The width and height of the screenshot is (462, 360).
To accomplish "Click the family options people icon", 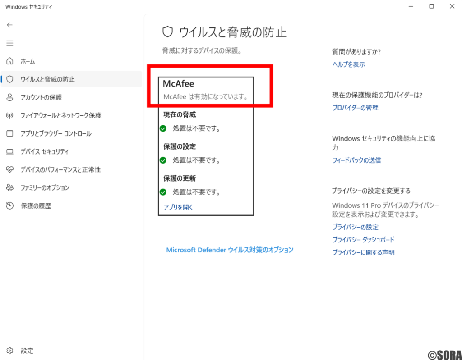I will coord(10,187).
